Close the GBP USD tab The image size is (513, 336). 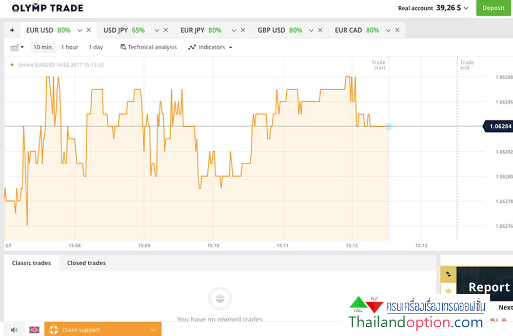320,30
